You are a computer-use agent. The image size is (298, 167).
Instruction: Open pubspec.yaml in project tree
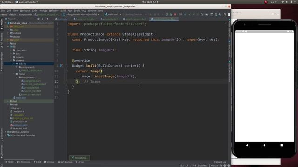point(20,125)
